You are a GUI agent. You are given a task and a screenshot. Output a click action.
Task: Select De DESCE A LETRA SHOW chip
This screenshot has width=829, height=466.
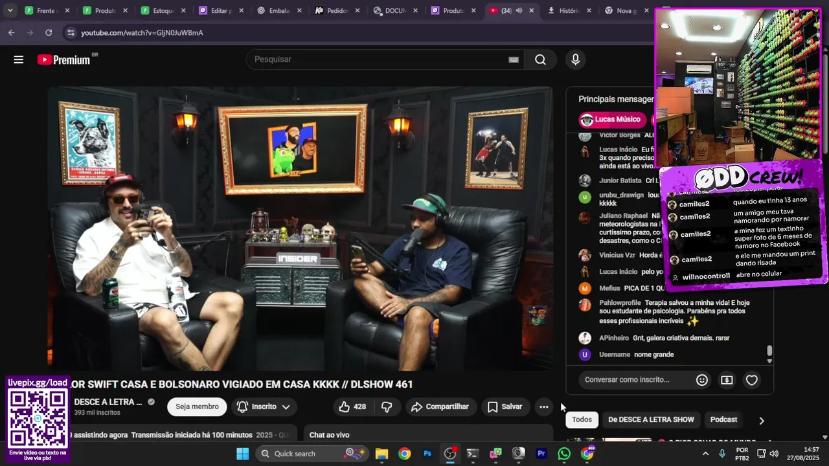click(x=651, y=419)
